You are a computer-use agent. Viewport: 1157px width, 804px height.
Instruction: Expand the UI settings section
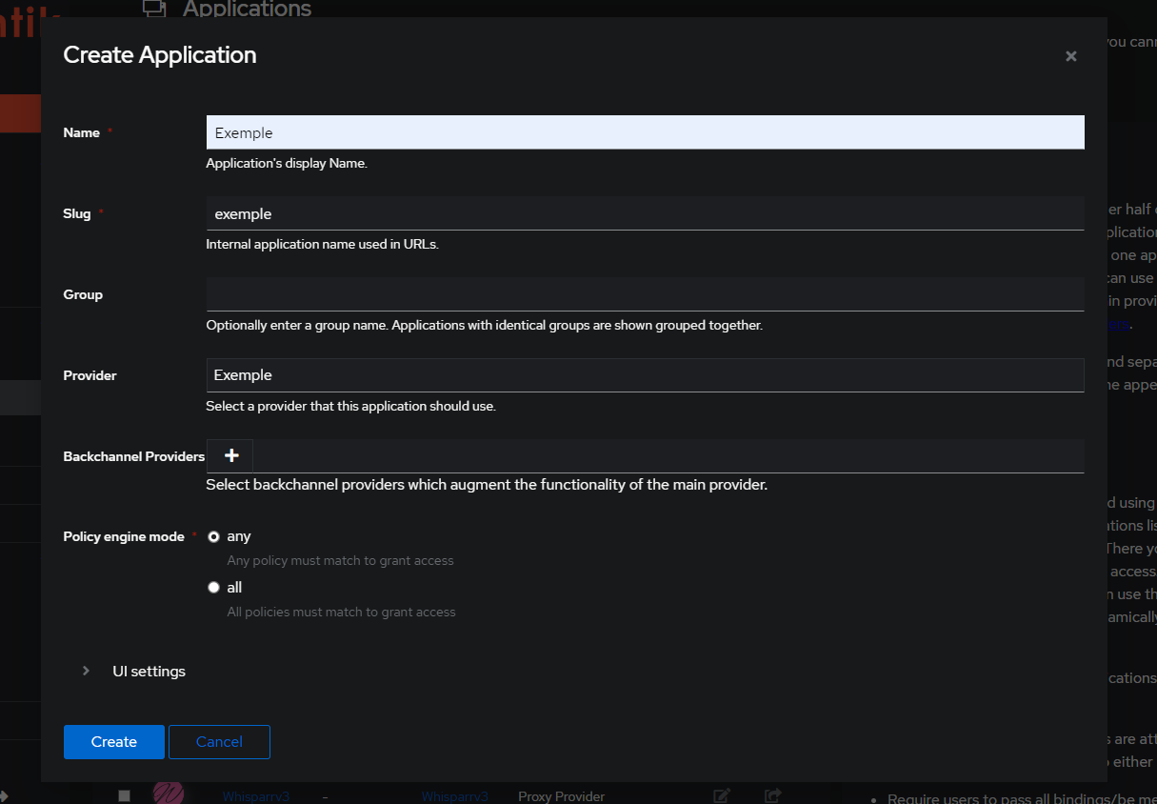[149, 672]
